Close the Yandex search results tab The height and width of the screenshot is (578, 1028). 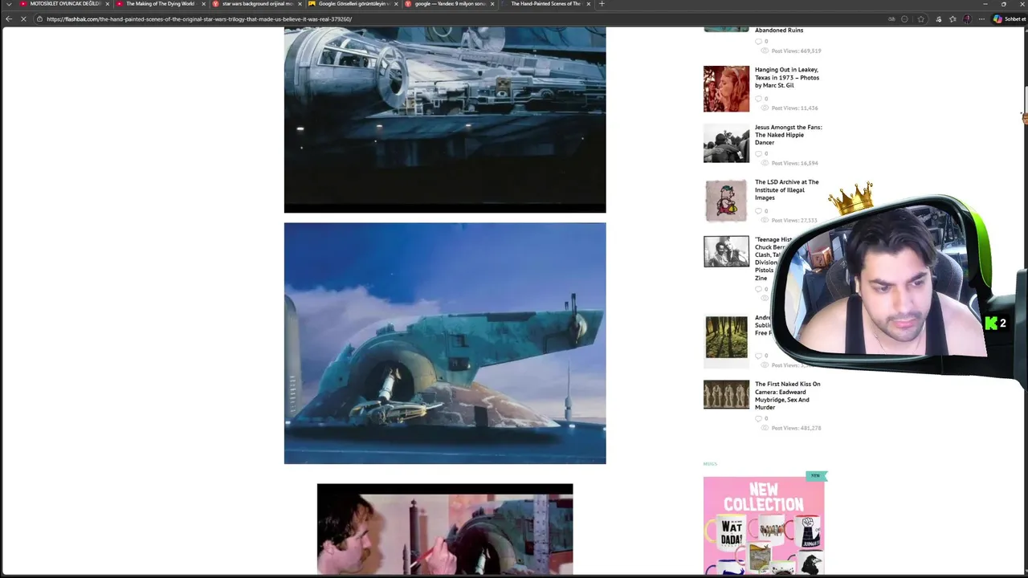492,4
